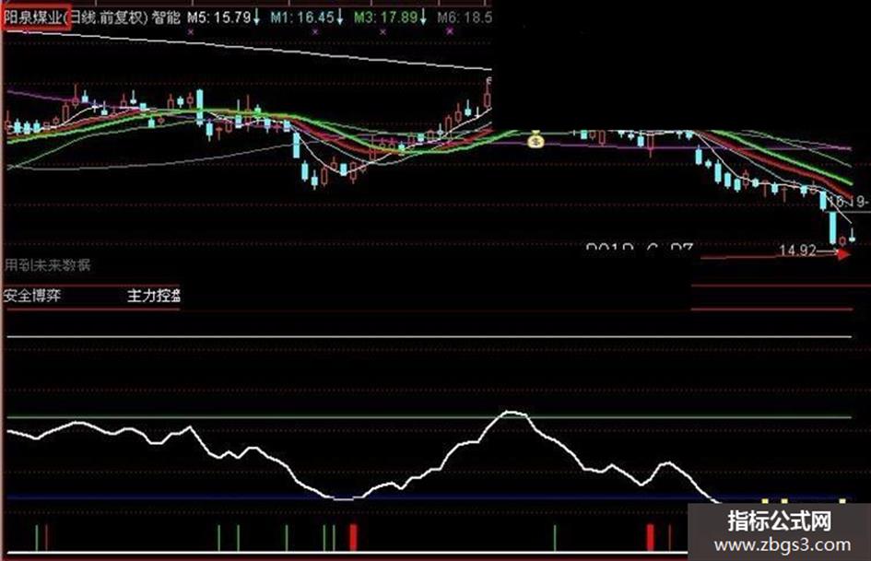This screenshot has height=561, width=871.
Task: Click the M6: 18.5 moving average value
Action: [x=464, y=18]
